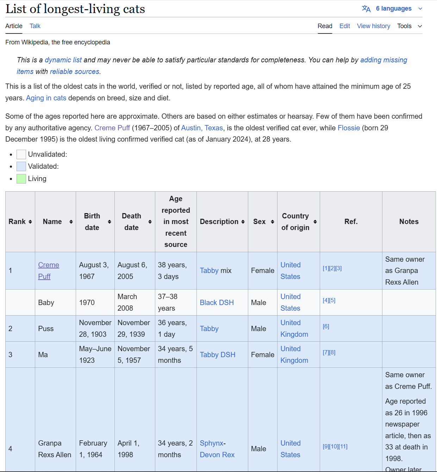Sort by Death date column arrows
This screenshot has height=472, width=437.
pyautogui.click(x=150, y=222)
